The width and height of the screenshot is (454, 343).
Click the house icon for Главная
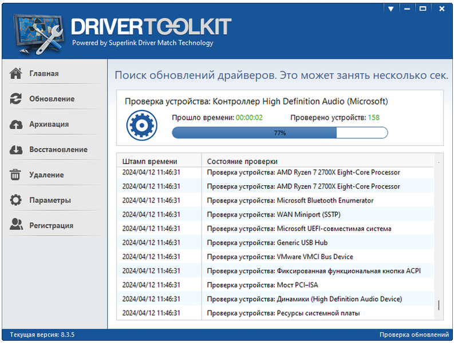15,73
